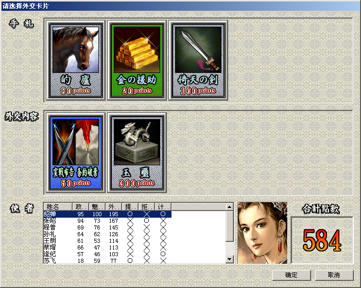Screen dimensions: 361x288
Task: Select the 的盧 horse card
Action: tap(76, 61)
